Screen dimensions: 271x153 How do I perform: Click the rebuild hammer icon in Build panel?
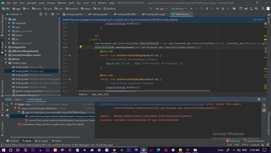tap(7, 105)
